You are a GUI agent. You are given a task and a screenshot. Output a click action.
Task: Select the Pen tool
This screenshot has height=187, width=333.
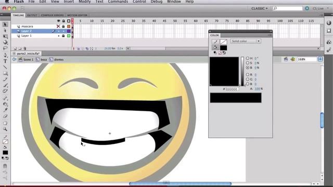coord(5,56)
